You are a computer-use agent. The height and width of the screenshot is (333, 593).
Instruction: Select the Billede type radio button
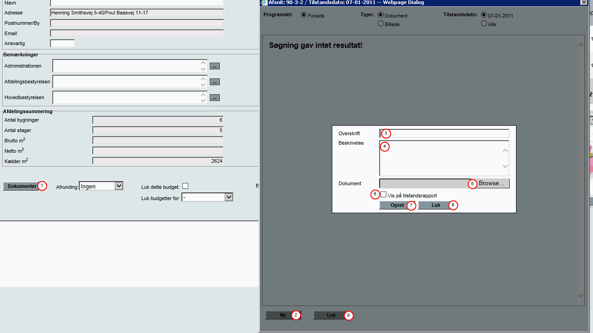click(381, 23)
